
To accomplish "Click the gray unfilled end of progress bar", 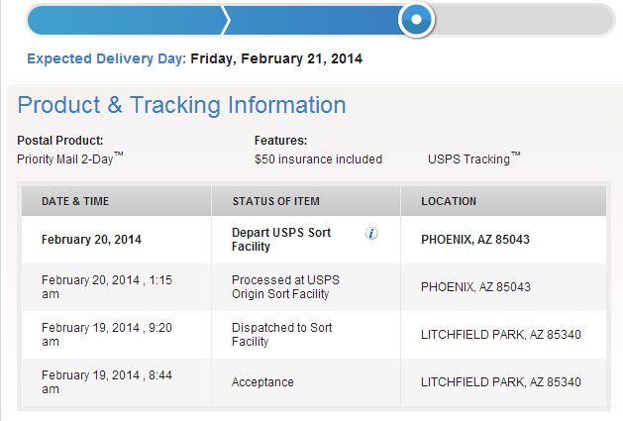I will pos(525,20).
